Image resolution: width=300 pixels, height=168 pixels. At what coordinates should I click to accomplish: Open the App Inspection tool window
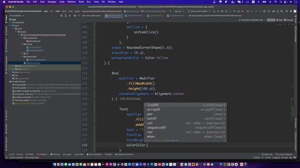pyautogui.click(x=94, y=154)
